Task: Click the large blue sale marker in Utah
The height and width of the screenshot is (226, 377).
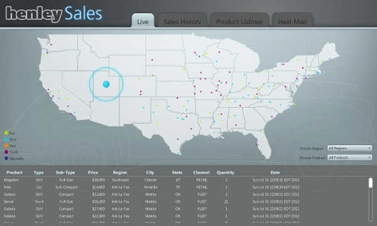Action: tap(106, 84)
